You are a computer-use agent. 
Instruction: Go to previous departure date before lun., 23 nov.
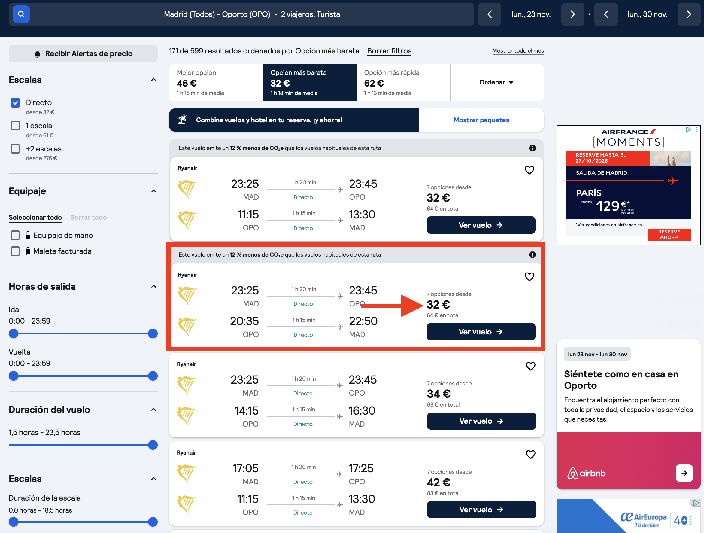click(490, 14)
